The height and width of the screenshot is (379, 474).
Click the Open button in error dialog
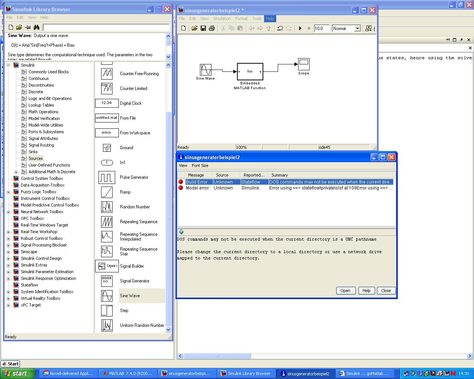[x=345, y=291]
